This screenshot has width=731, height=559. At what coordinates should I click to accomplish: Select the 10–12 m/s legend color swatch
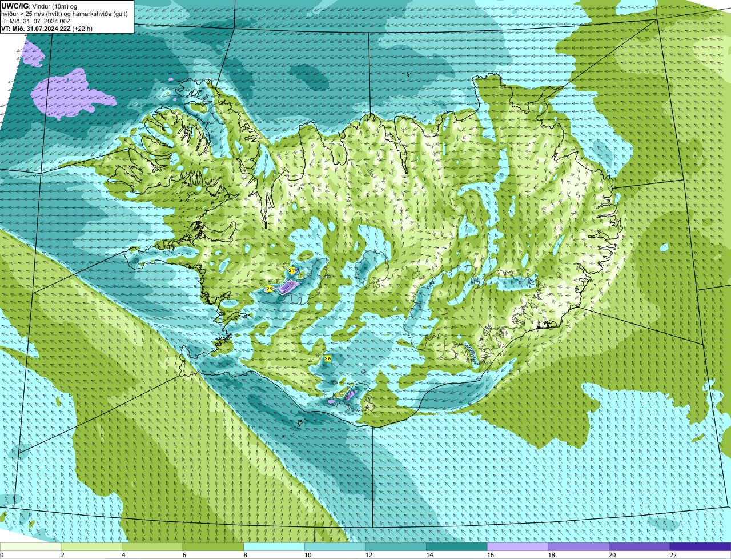click(x=335, y=546)
